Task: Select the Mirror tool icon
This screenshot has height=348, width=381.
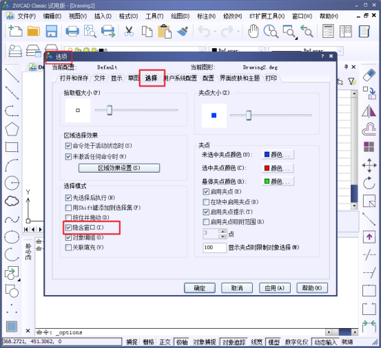Action: coord(369,111)
